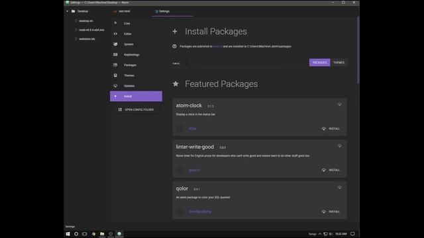Click the plus icon beside Install Packages
424x238 pixels.
pos(175,32)
